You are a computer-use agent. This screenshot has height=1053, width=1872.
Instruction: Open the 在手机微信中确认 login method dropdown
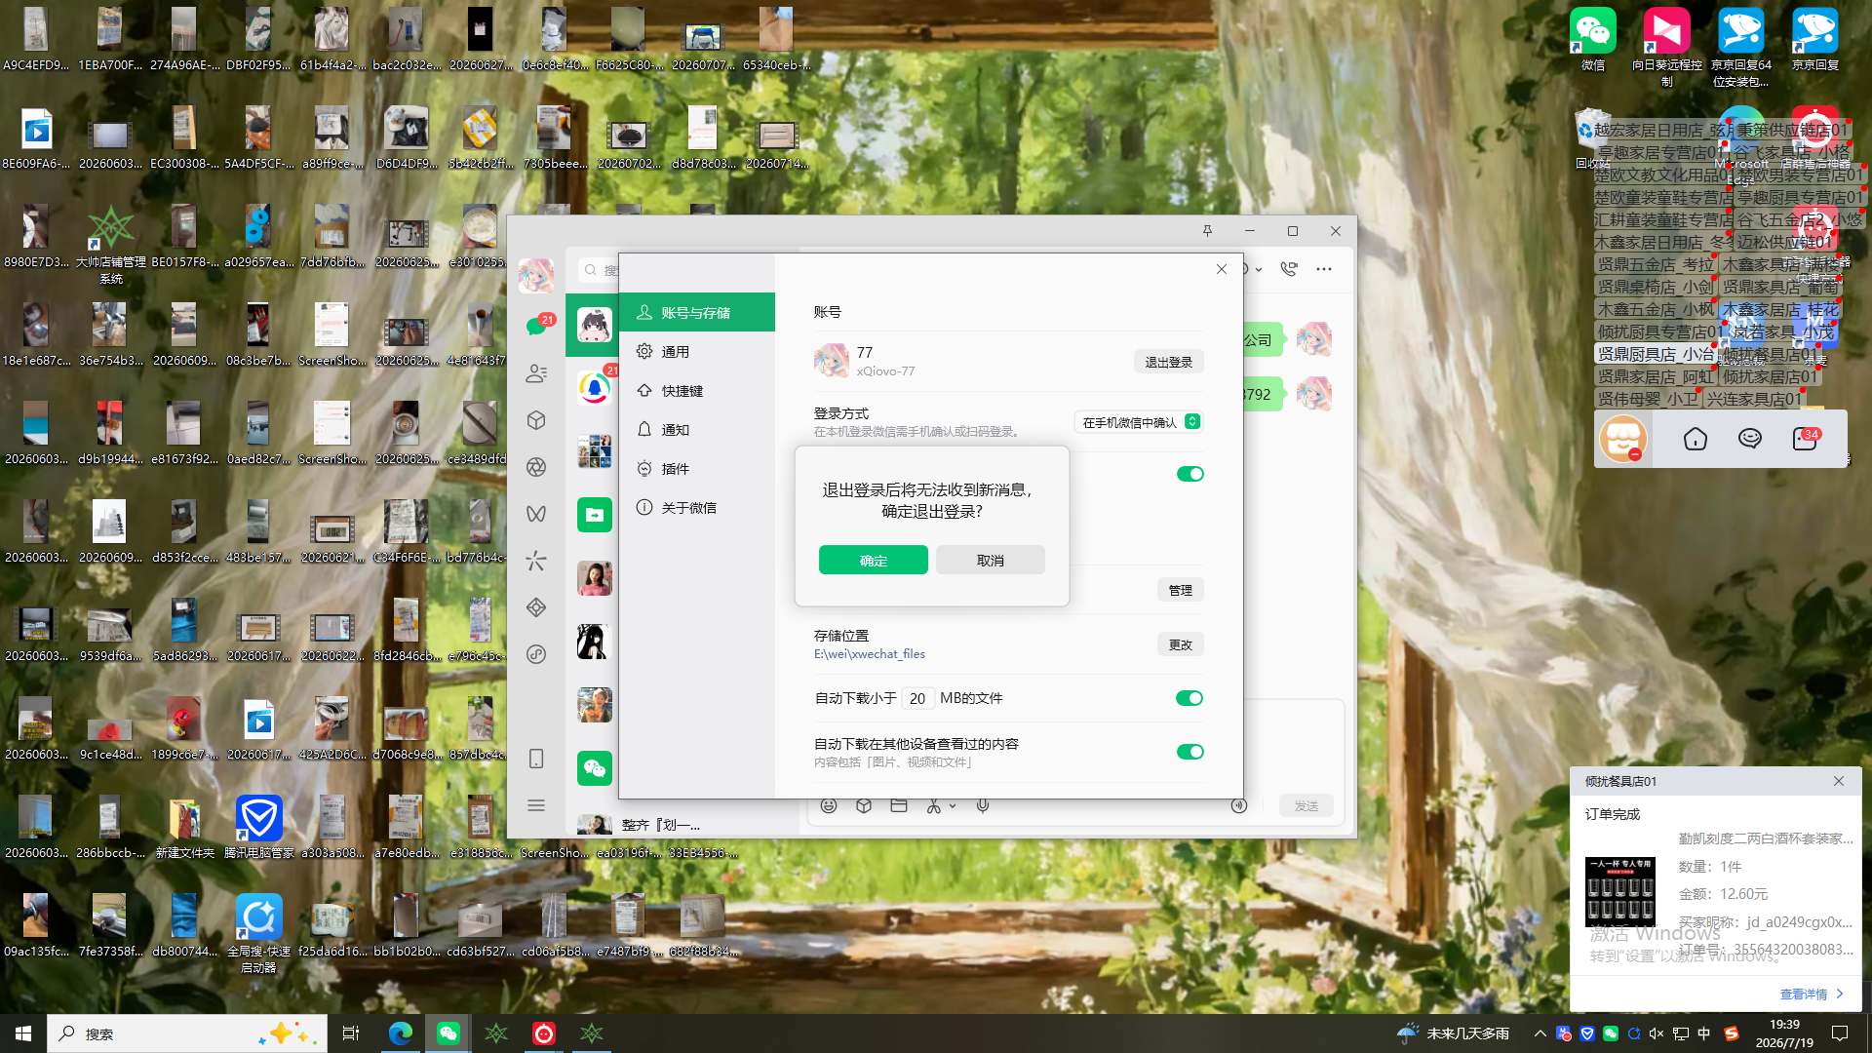(1139, 422)
